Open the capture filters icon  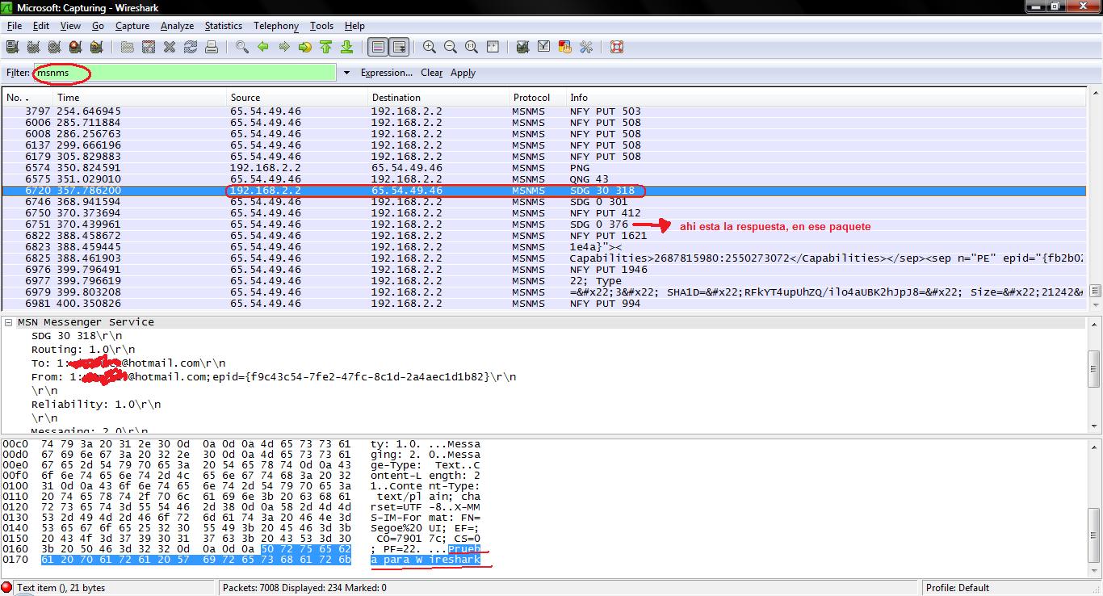point(522,48)
